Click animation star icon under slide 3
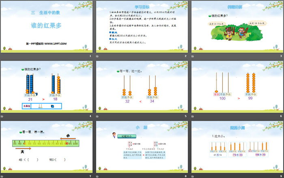This screenshot has width=284, height=178. [193, 56]
